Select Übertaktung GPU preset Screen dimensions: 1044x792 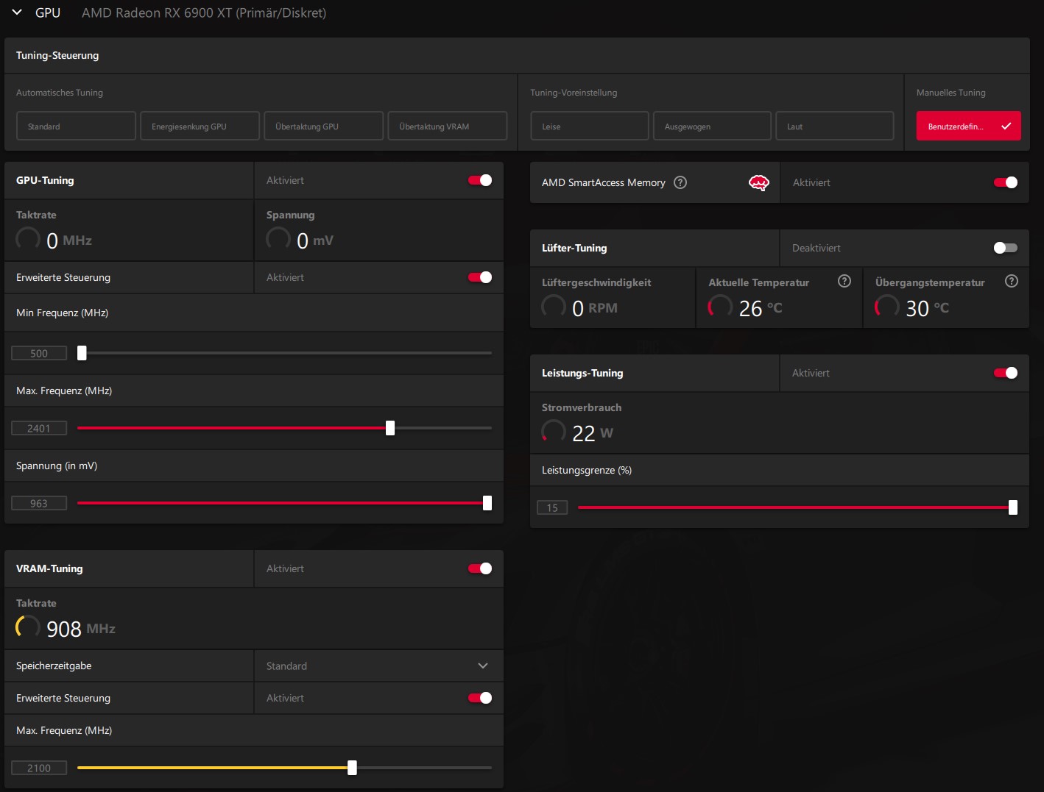324,126
